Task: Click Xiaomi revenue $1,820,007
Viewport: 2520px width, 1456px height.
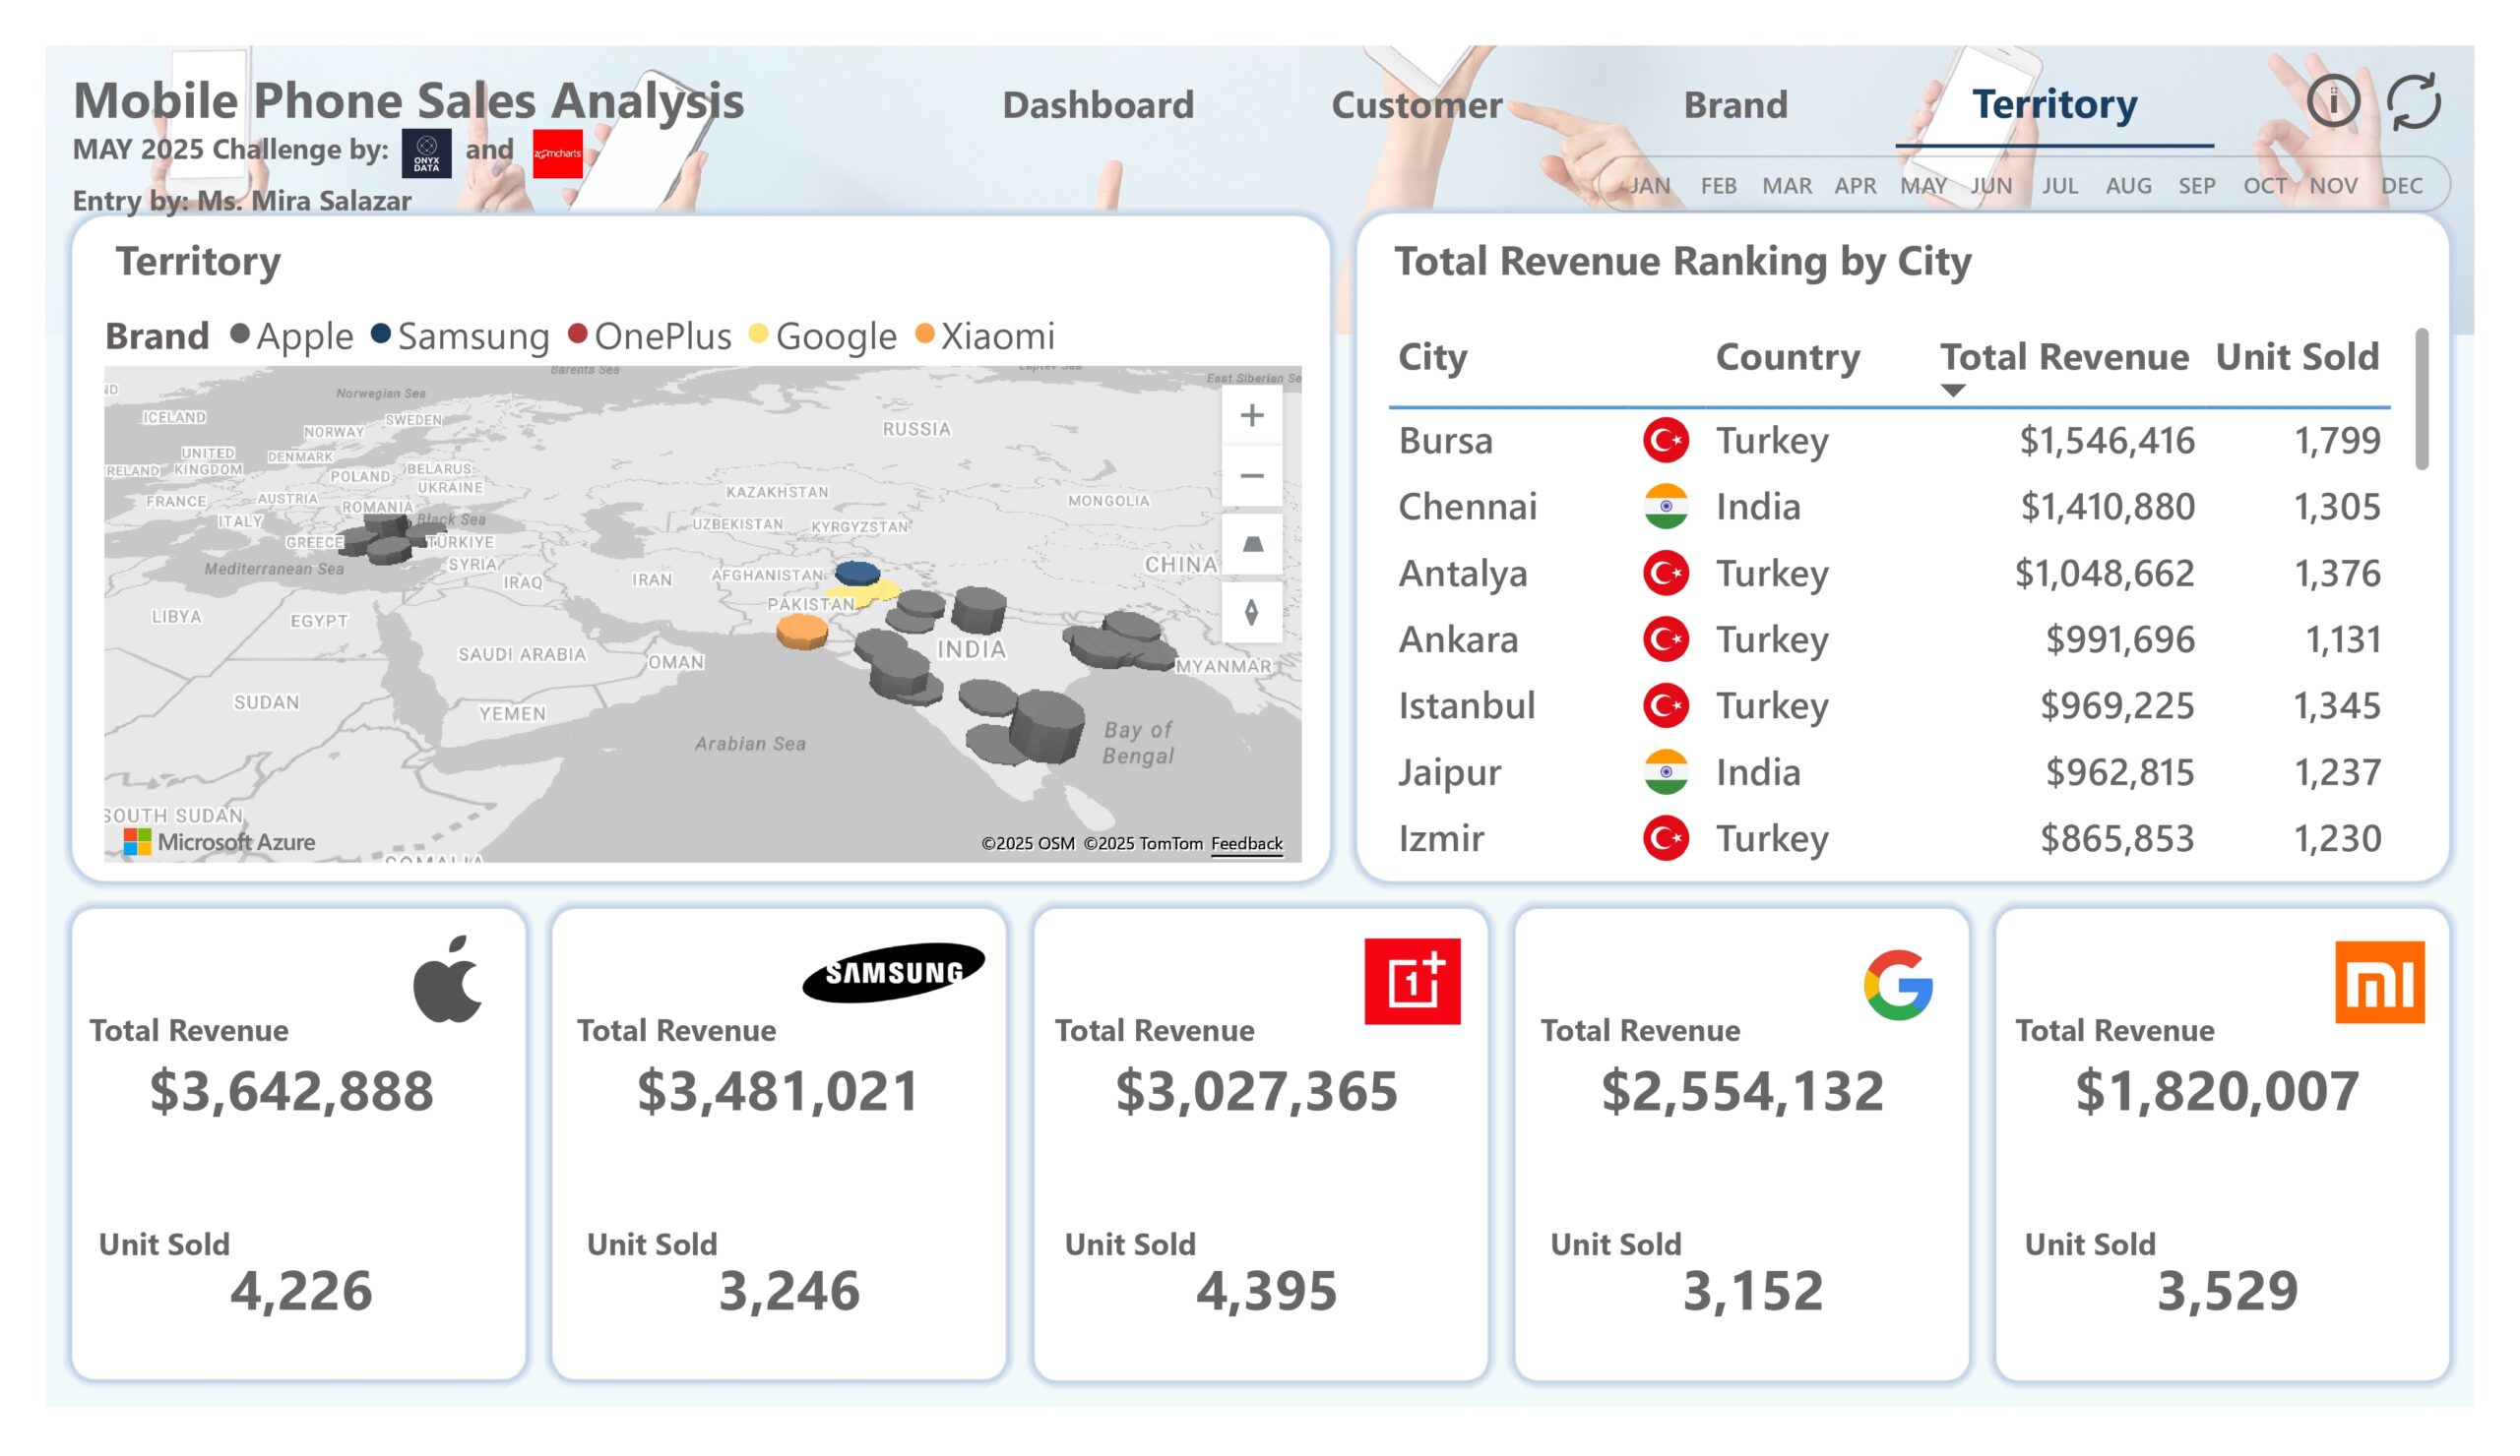Action: tap(2216, 1091)
